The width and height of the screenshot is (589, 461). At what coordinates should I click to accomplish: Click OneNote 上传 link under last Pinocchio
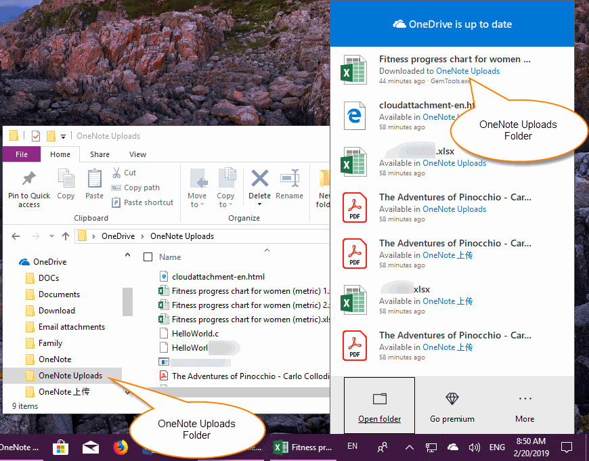pyautogui.click(x=448, y=347)
